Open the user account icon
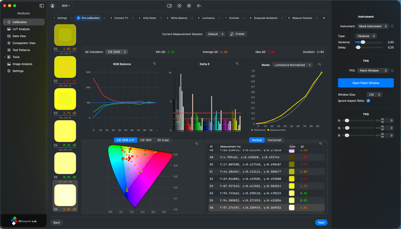Viewport: 401px width, 229px height. 52,6
